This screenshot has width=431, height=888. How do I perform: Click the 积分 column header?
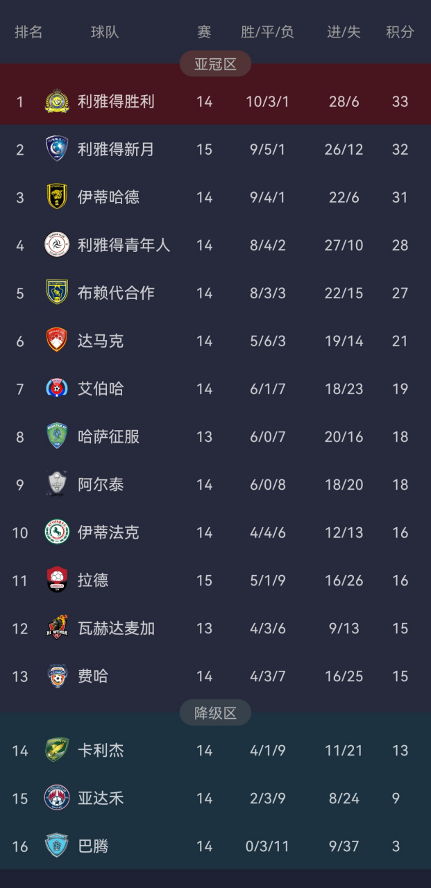[x=400, y=32]
